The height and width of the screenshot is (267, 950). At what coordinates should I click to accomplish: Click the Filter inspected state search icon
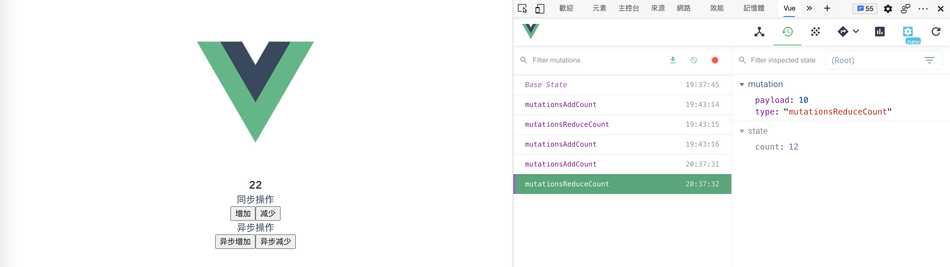[742, 60]
